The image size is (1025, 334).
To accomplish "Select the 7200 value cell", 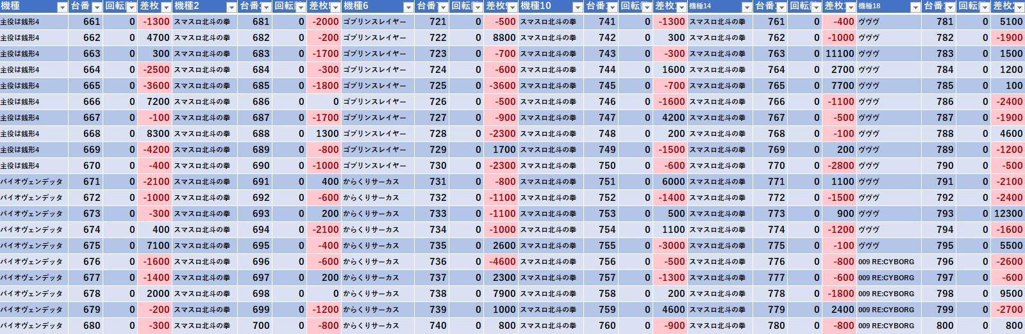I will 155,102.
